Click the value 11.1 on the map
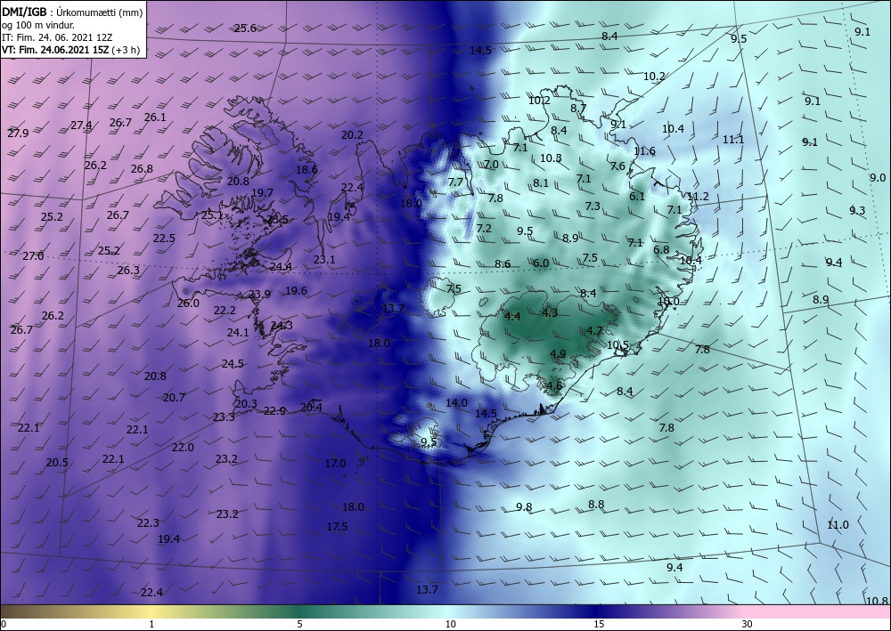 pyautogui.click(x=733, y=139)
